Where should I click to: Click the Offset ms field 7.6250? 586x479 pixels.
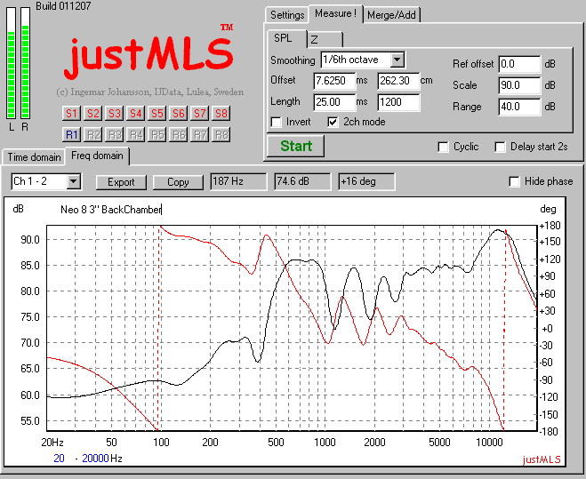coord(334,81)
